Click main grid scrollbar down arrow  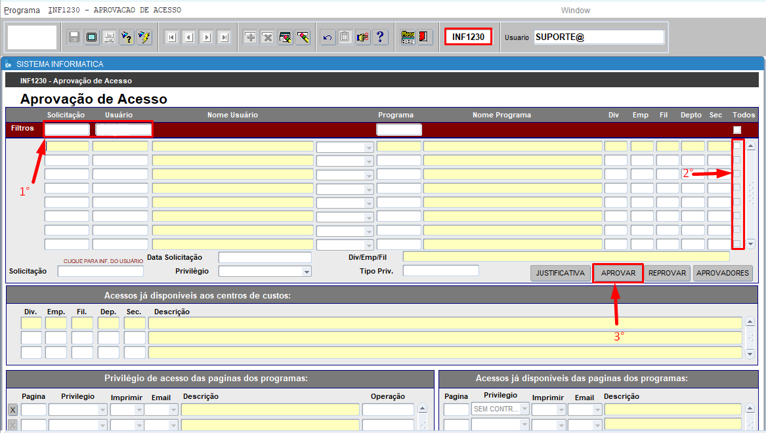point(751,243)
